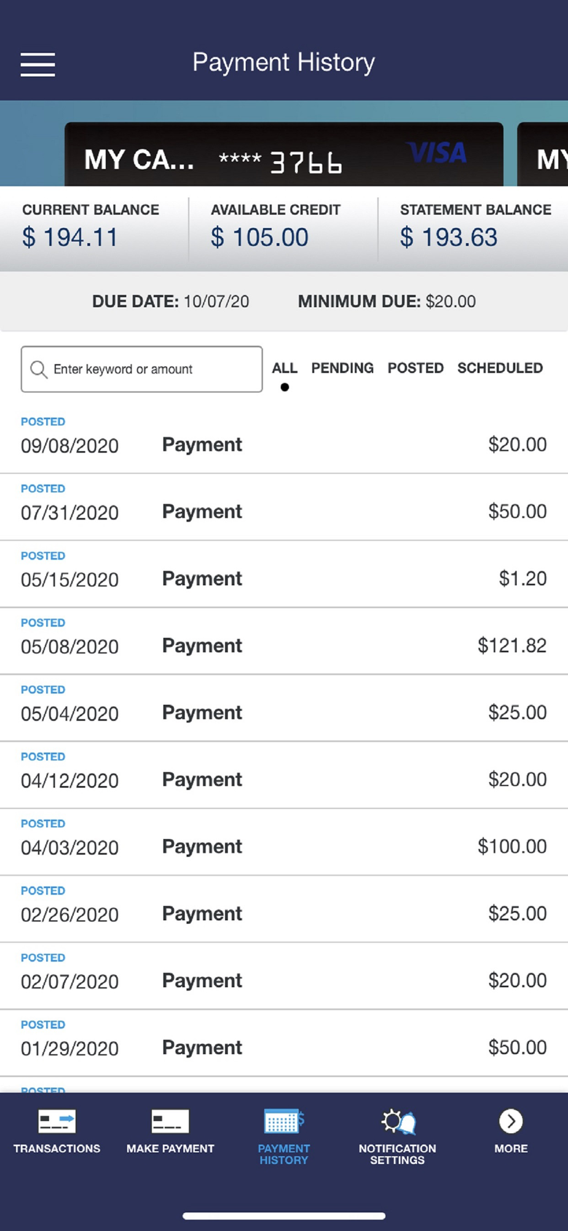Focus the keyword or amount search field
This screenshot has width=568, height=1231.
point(142,369)
